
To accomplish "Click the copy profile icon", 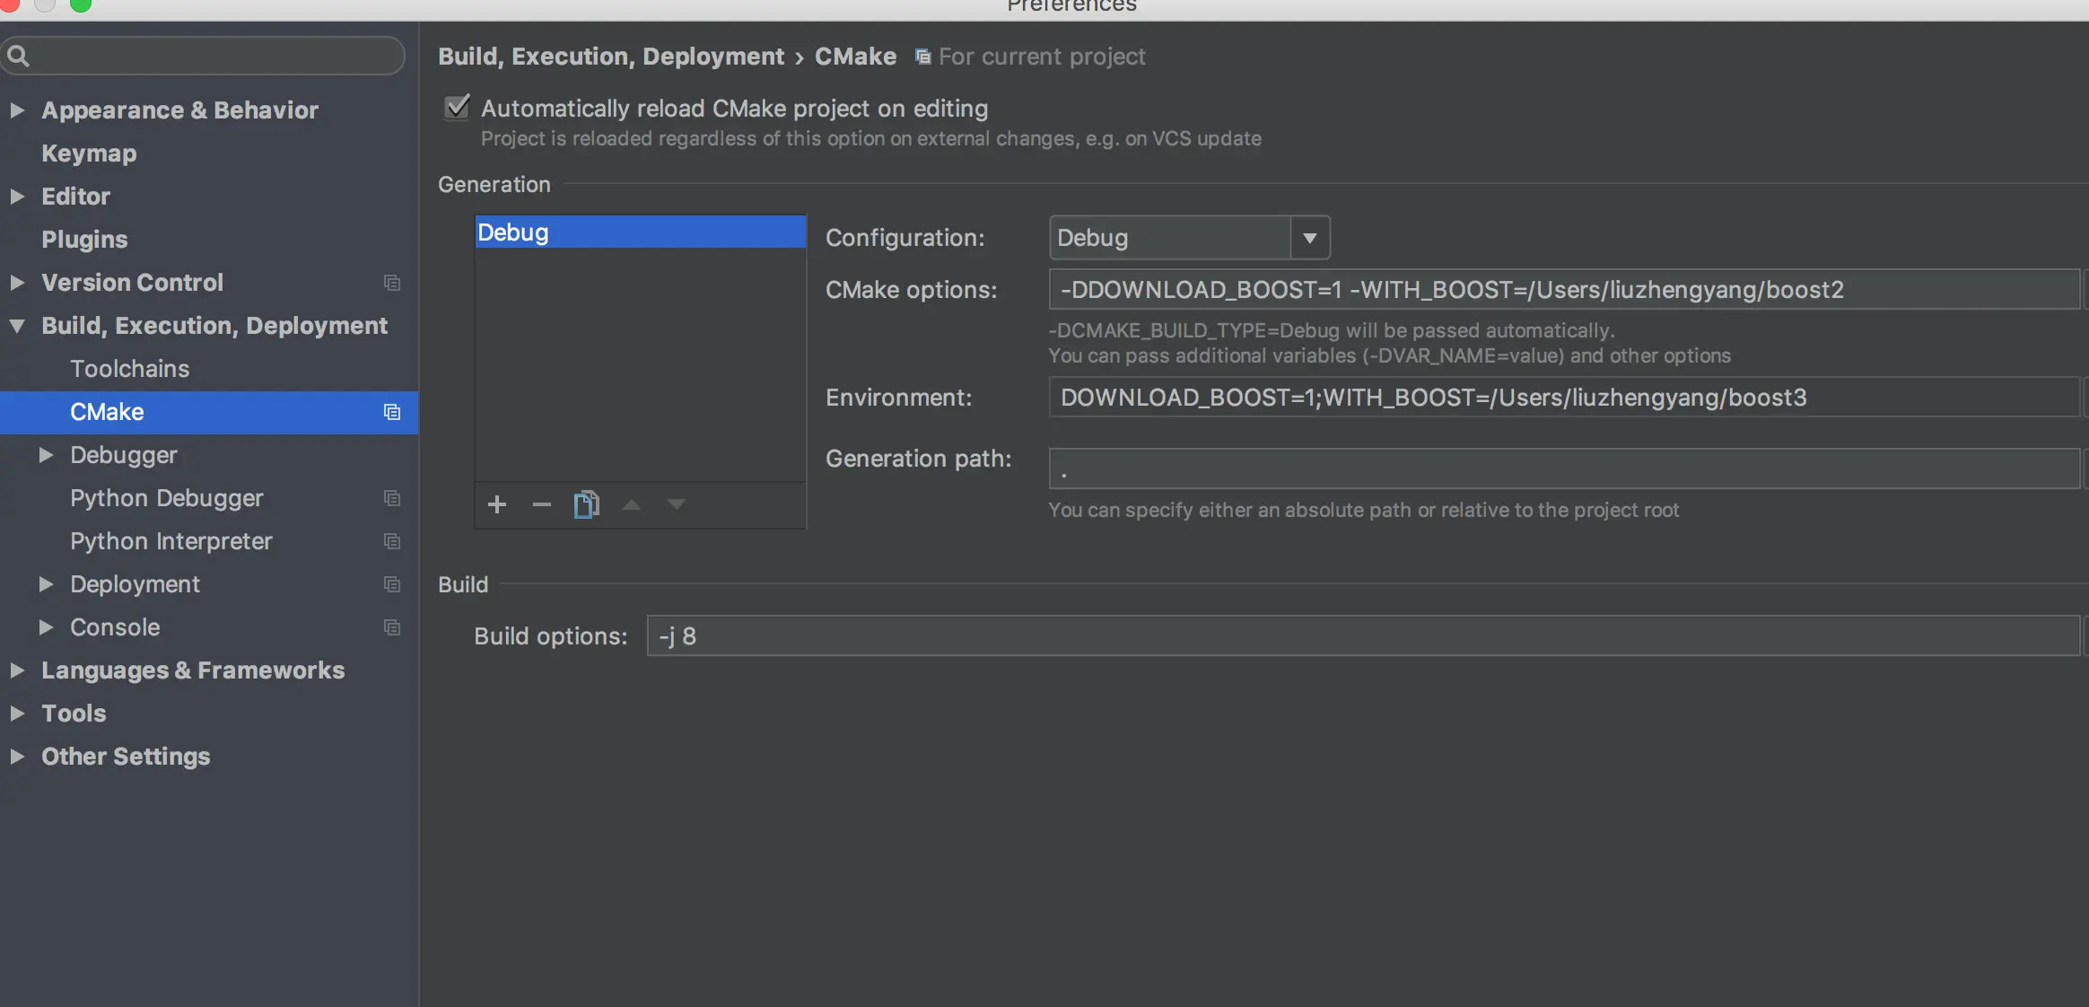I will coord(586,504).
